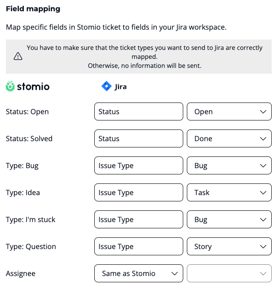This screenshot has width=278, height=294.
Task: Open the Assignee 'Same as Stomio' dropdown
Action: (x=139, y=273)
